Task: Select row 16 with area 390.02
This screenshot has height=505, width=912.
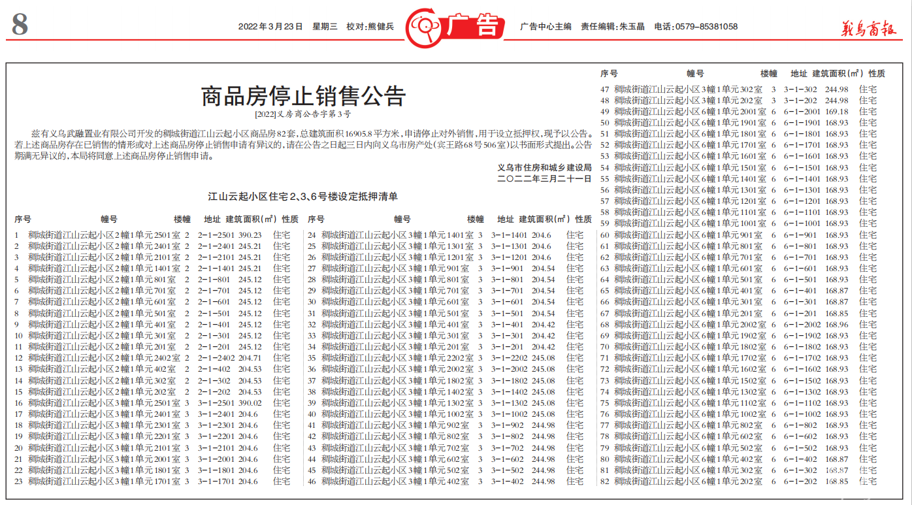Action: [x=250, y=403]
